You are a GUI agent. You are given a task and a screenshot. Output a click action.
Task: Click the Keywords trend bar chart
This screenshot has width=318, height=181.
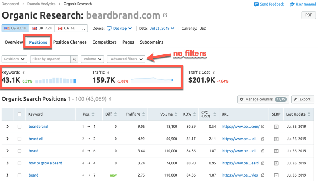coord(56,81)
